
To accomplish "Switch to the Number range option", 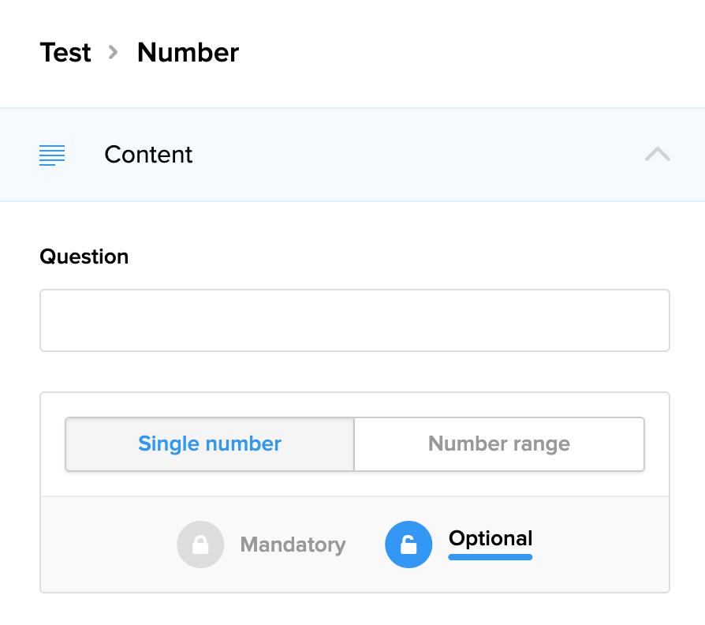I will click(x=499, y=444).
